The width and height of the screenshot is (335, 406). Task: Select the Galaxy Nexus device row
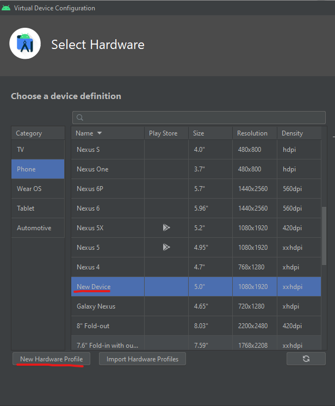point(196,306)
